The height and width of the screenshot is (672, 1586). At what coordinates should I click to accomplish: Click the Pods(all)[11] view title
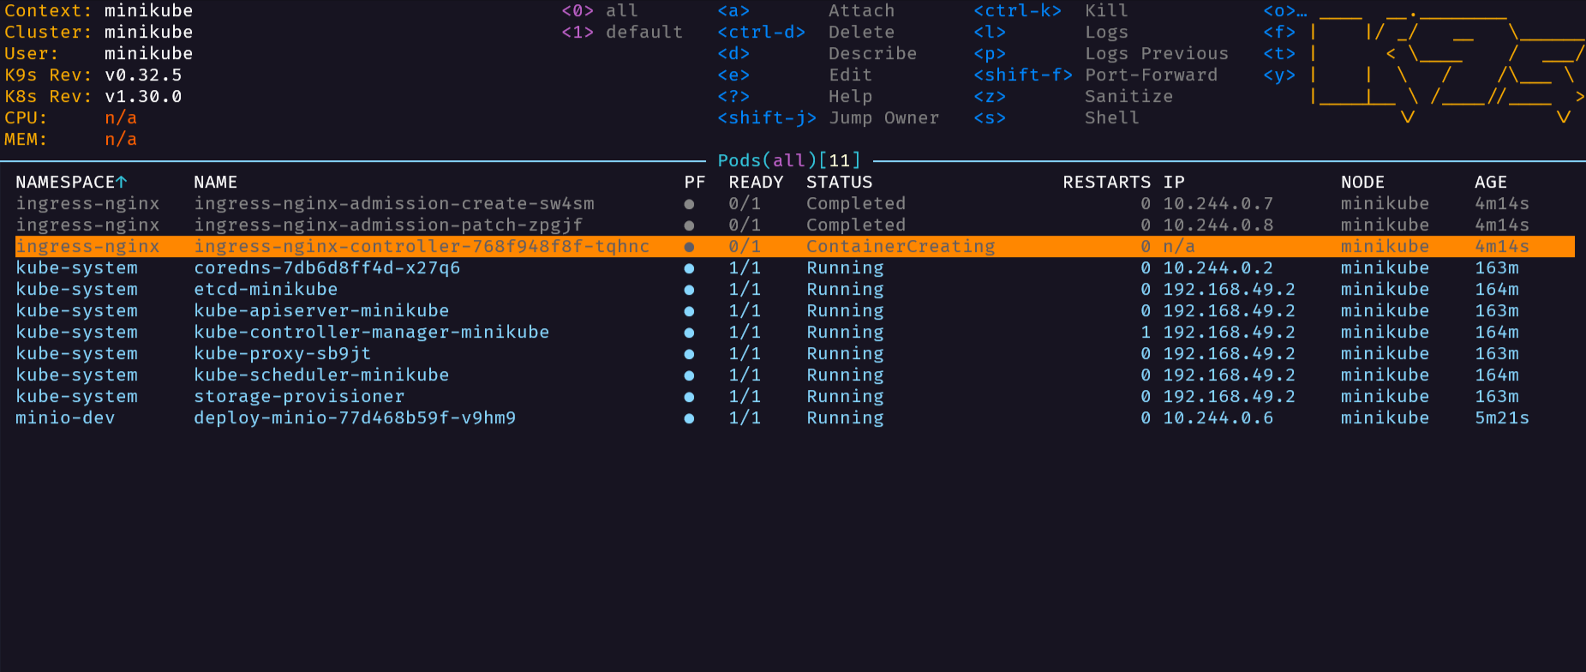(x=789, y=161)
